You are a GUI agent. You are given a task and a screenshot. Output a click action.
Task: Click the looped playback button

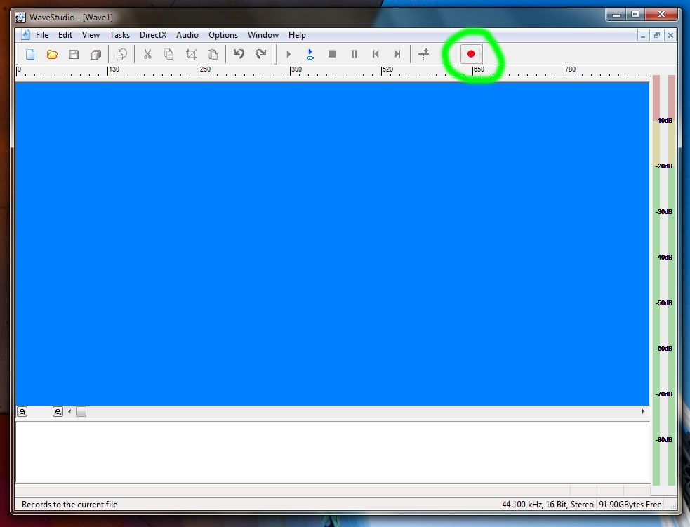point(310,54)
